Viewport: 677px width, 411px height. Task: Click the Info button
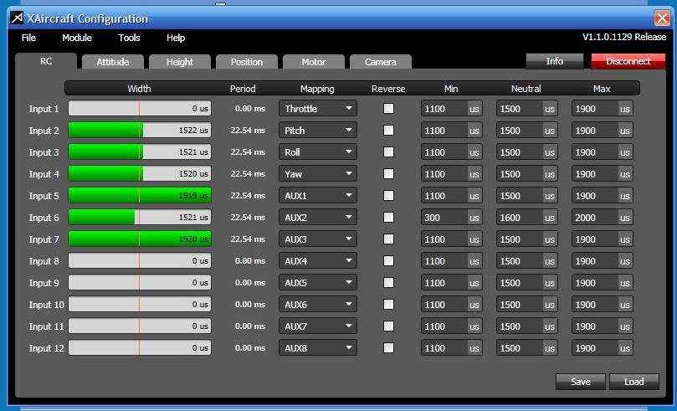(x=554, y=61)
